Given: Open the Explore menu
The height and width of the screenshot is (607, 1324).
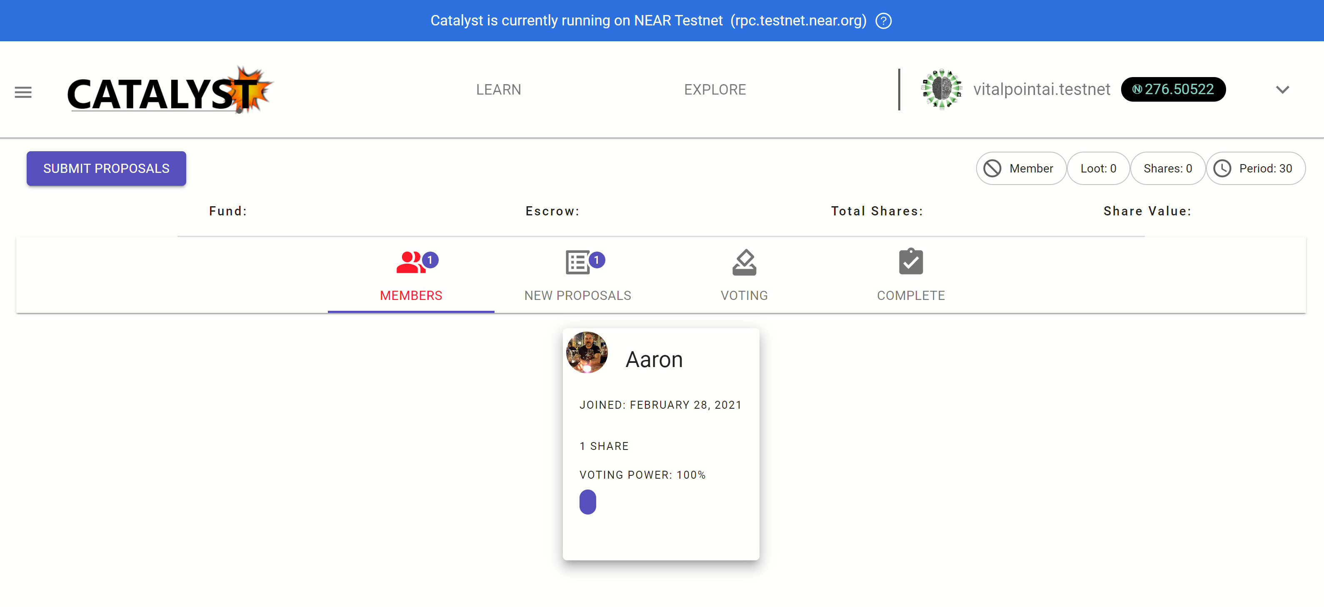Looking at the screenshot, I should tap(714, 90).
